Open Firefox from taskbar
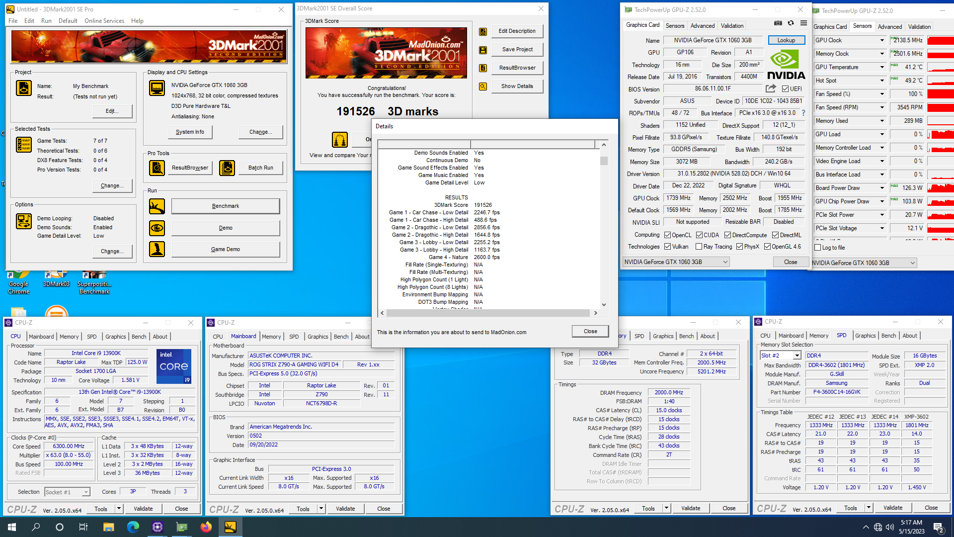 point(206,527)
